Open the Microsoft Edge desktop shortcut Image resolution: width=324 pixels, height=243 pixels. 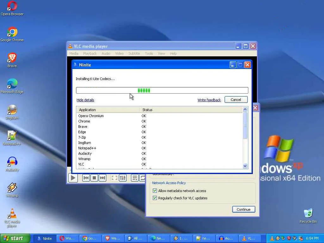[12, 86]
